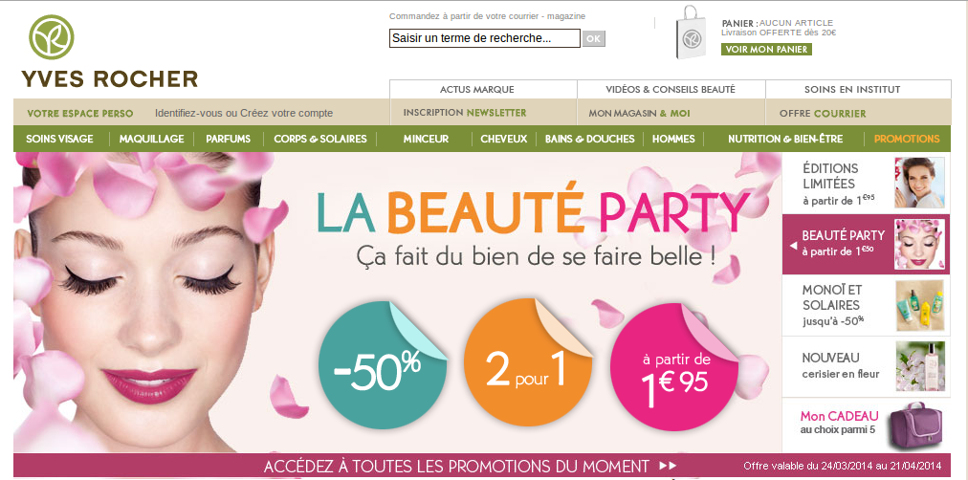Open the Monoï et Solaires products thumbnail
This screenshot has width=968, height=480.
pos(920,305)
